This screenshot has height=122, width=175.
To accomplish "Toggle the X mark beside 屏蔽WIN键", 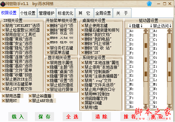I will tap(83, 103).
